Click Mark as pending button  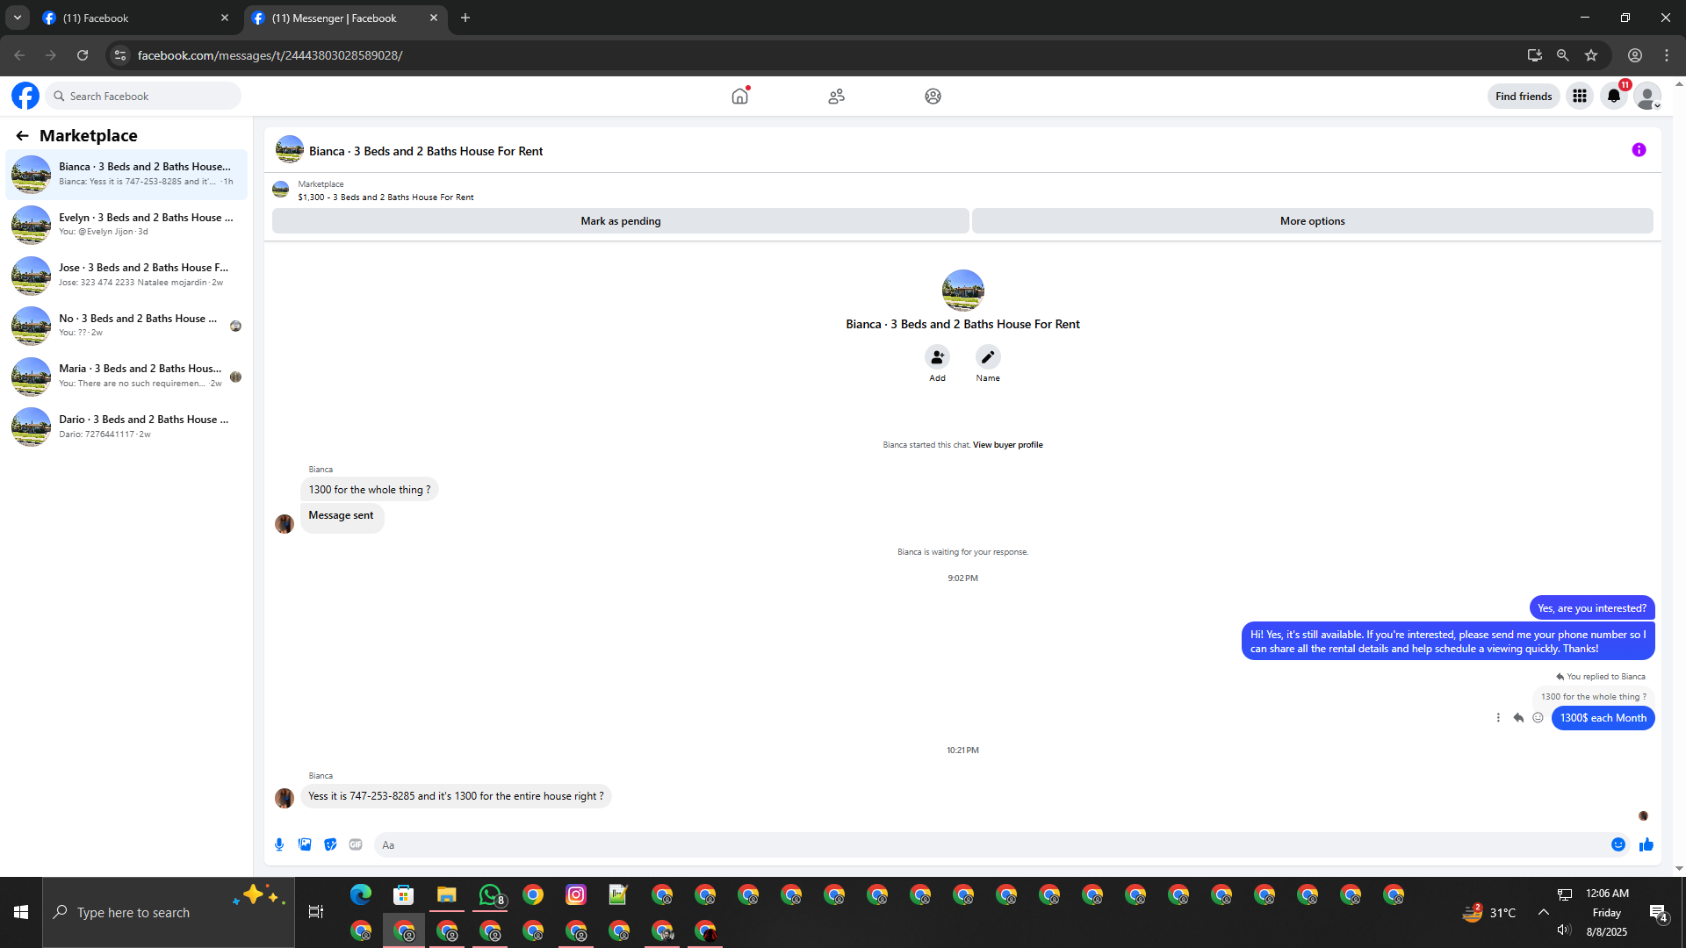coord(620,221)
